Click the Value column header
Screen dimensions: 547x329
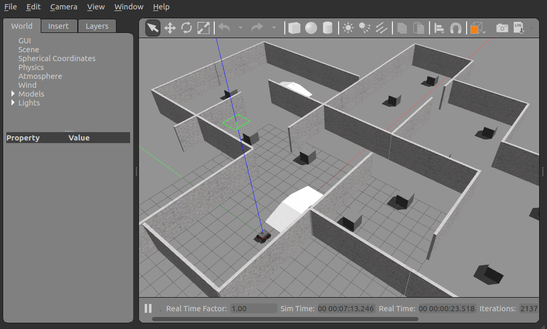[x=79, y=138]
